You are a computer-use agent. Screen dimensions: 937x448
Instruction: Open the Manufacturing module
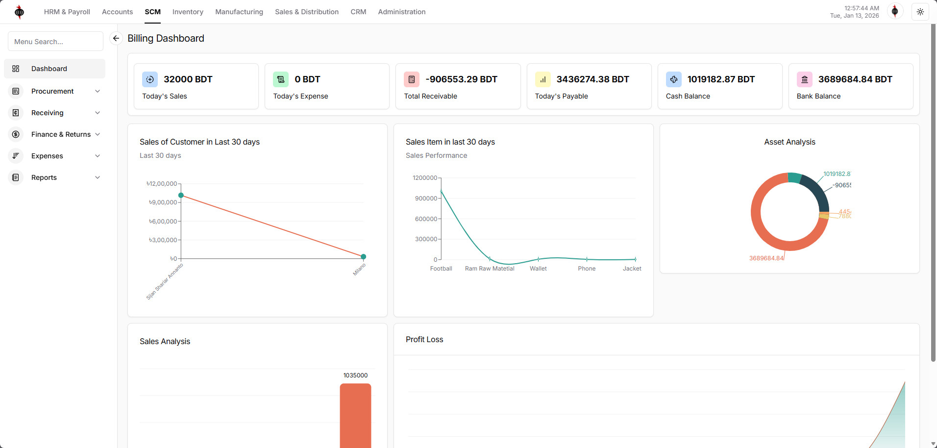(239, 12)
